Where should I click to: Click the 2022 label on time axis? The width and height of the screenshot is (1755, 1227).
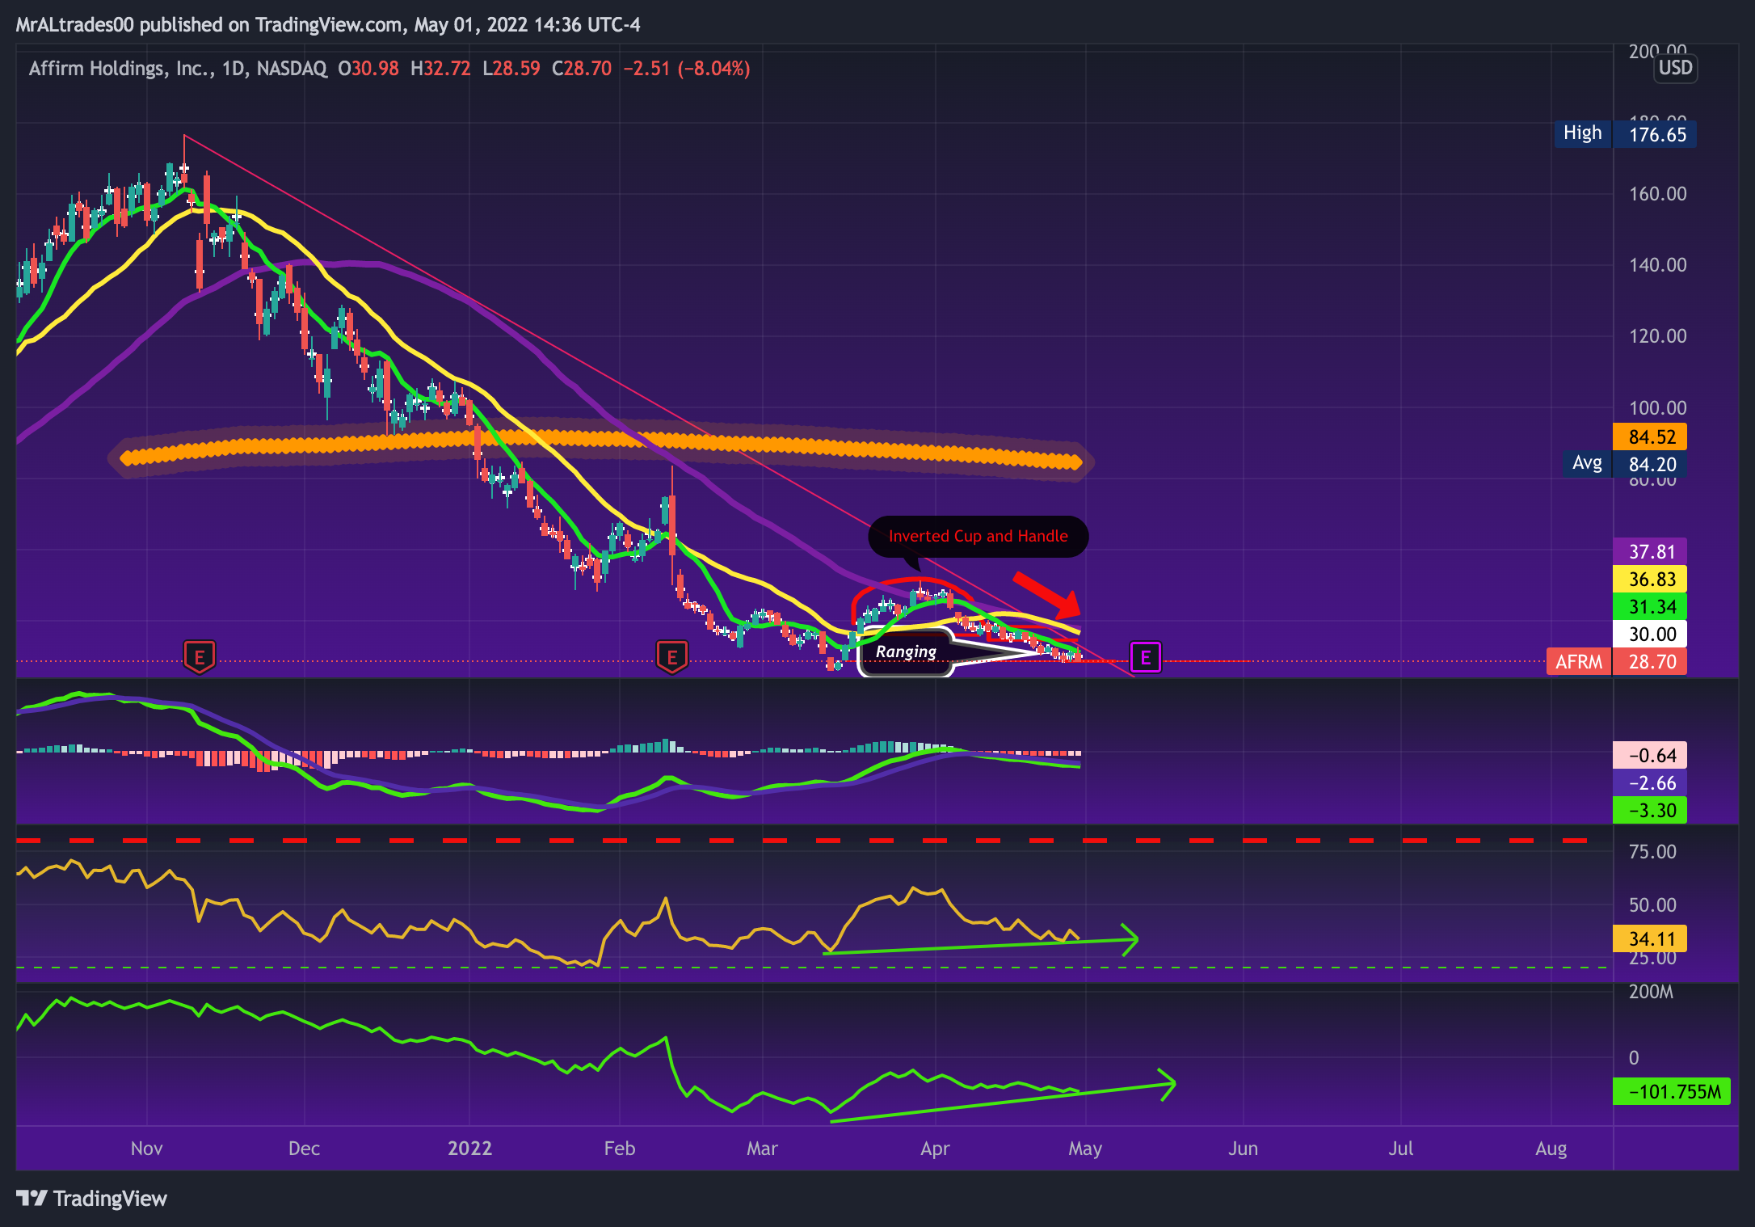[x=470, y=1149]
